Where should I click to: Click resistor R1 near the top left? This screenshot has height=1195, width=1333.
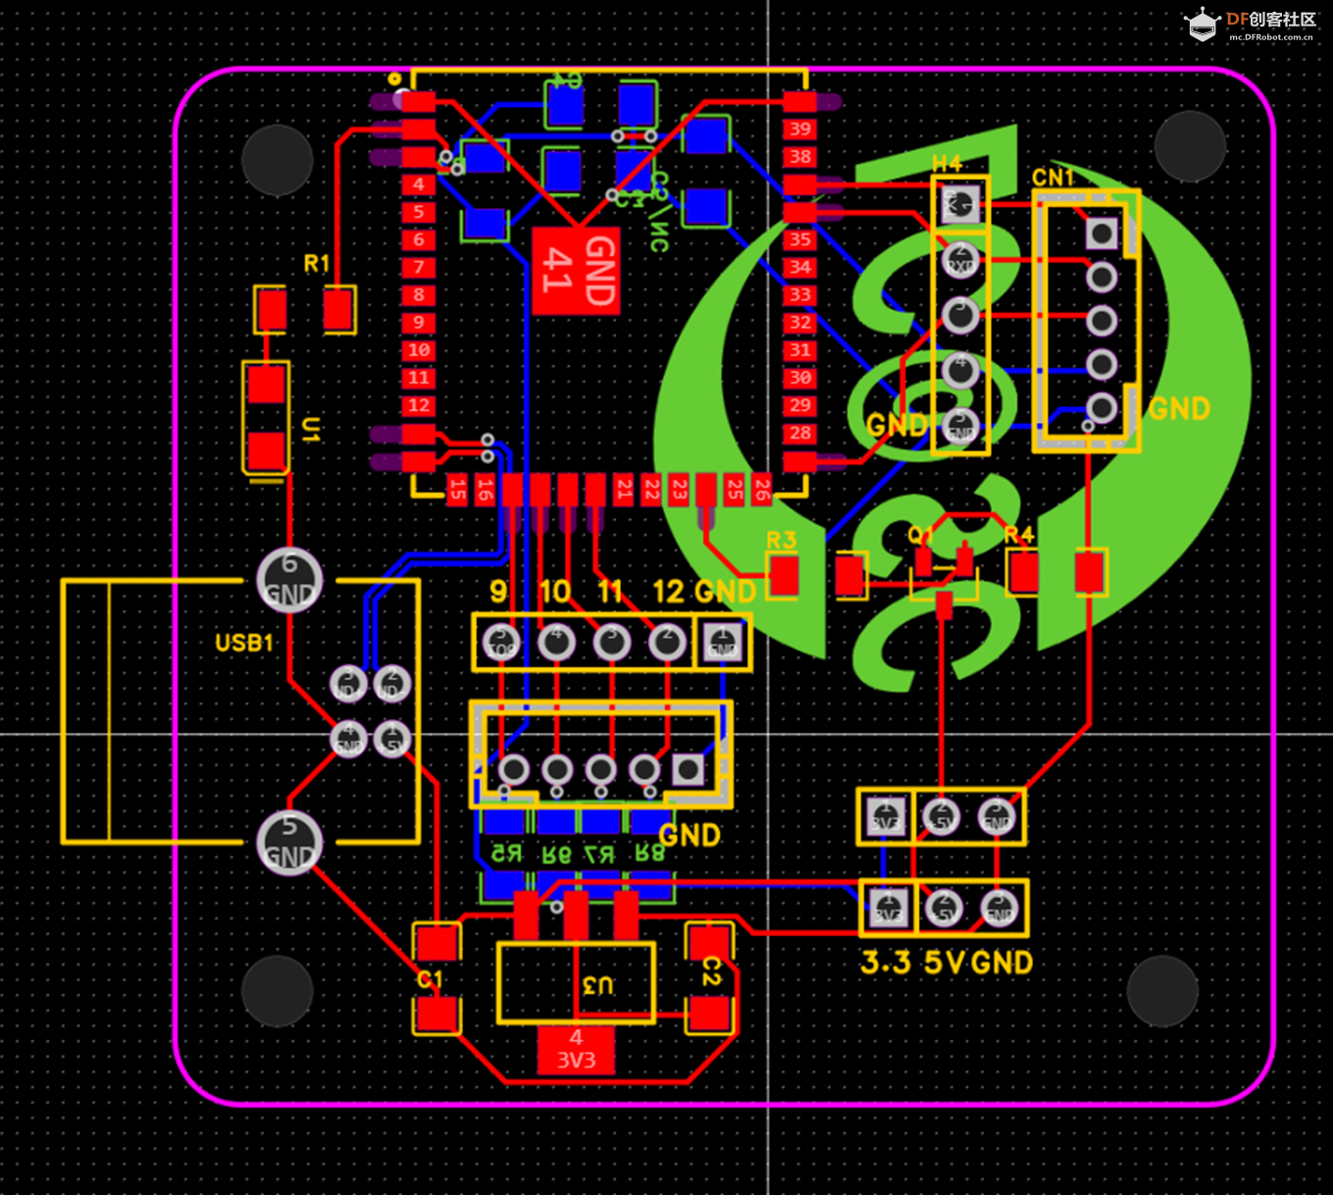(x=337, y=307)
